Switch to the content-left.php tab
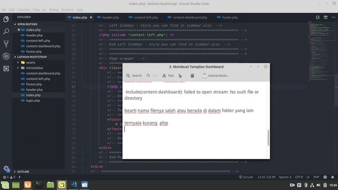 143,17
